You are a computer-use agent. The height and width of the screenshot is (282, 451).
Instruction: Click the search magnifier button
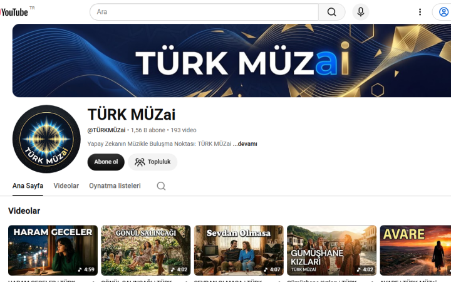331,12
